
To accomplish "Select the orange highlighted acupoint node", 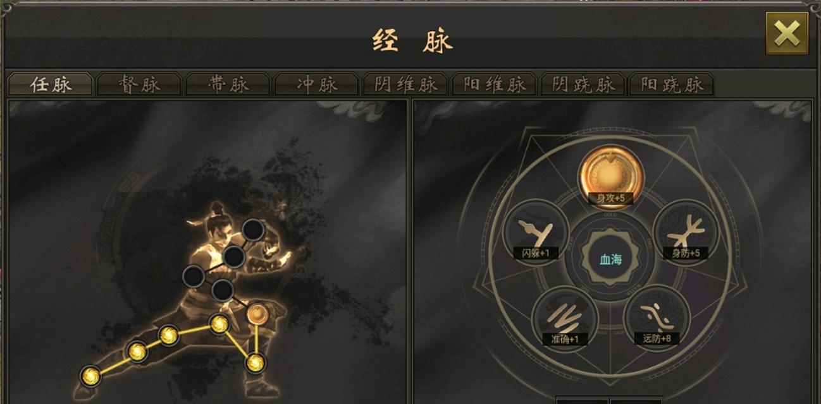I will pos(256,314).
